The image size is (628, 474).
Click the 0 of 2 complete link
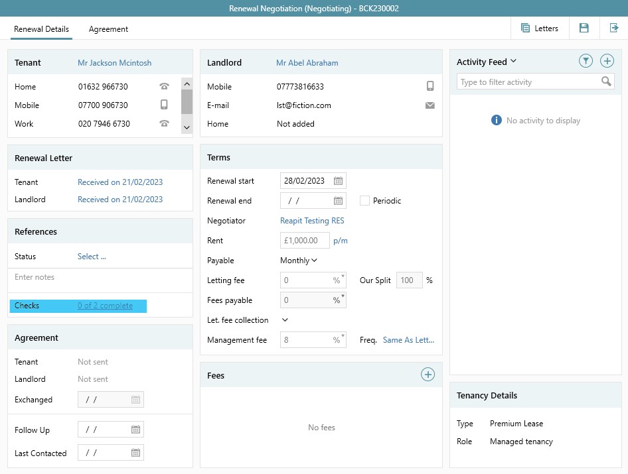pos(105,306)
